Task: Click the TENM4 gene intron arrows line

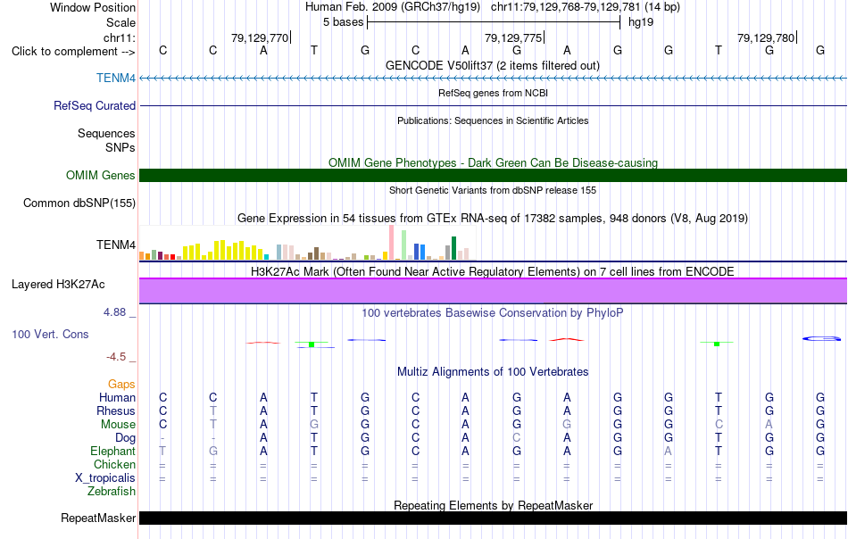Action: tap(493, 78)
